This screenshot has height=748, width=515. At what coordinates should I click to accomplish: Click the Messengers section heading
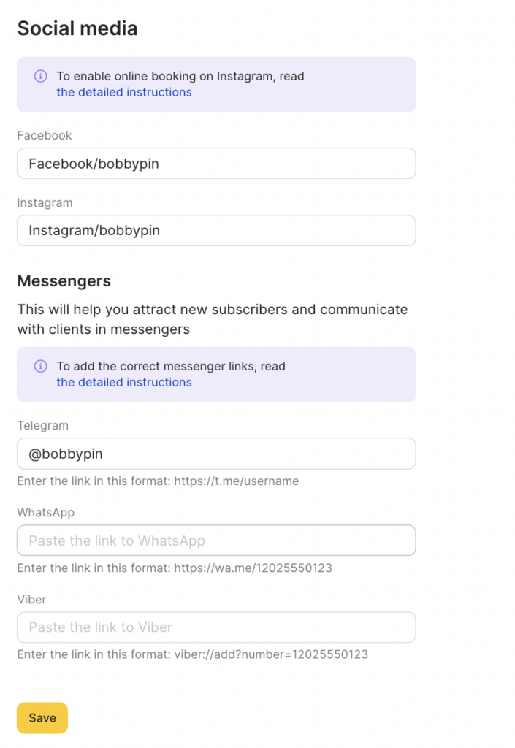pyautogui.click(x=64, y=280)
